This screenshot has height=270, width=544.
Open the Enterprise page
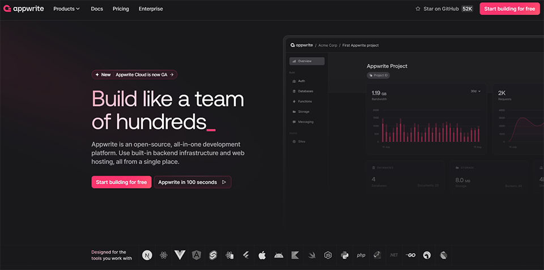(151, 9)
